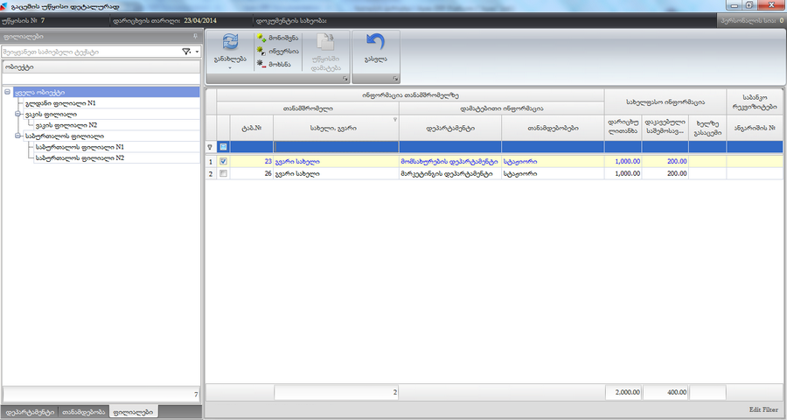The height and width of the screenshot is (420, 787).
Task: Click the მონიშვნა select-all icon
Action: coord(261,38)
